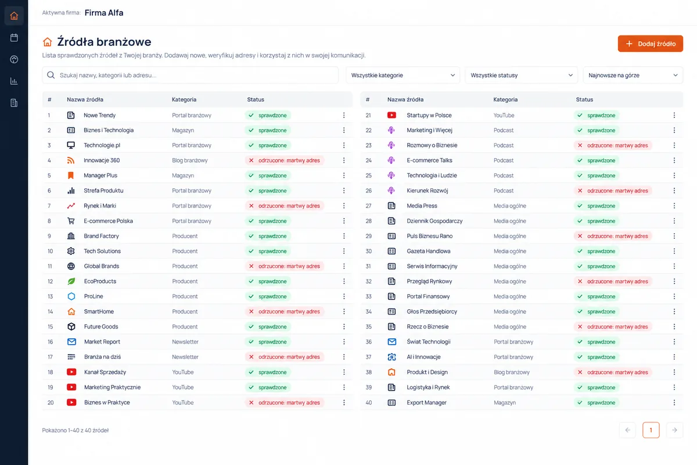Click the globe icon beside Global Brands

71,266
